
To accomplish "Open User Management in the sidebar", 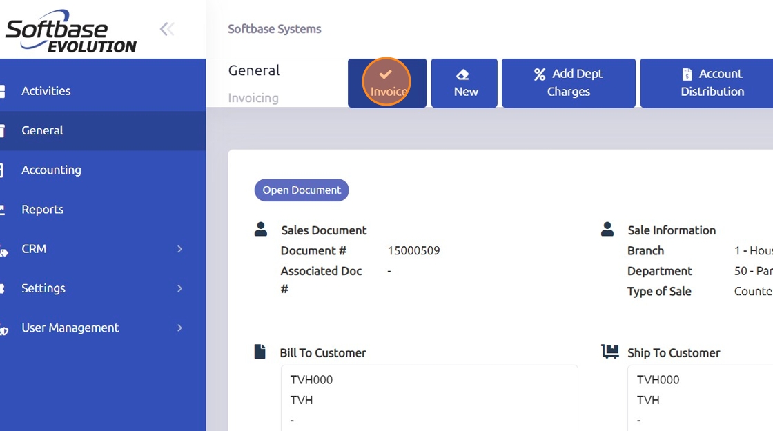I will click(x=103, y=328).
